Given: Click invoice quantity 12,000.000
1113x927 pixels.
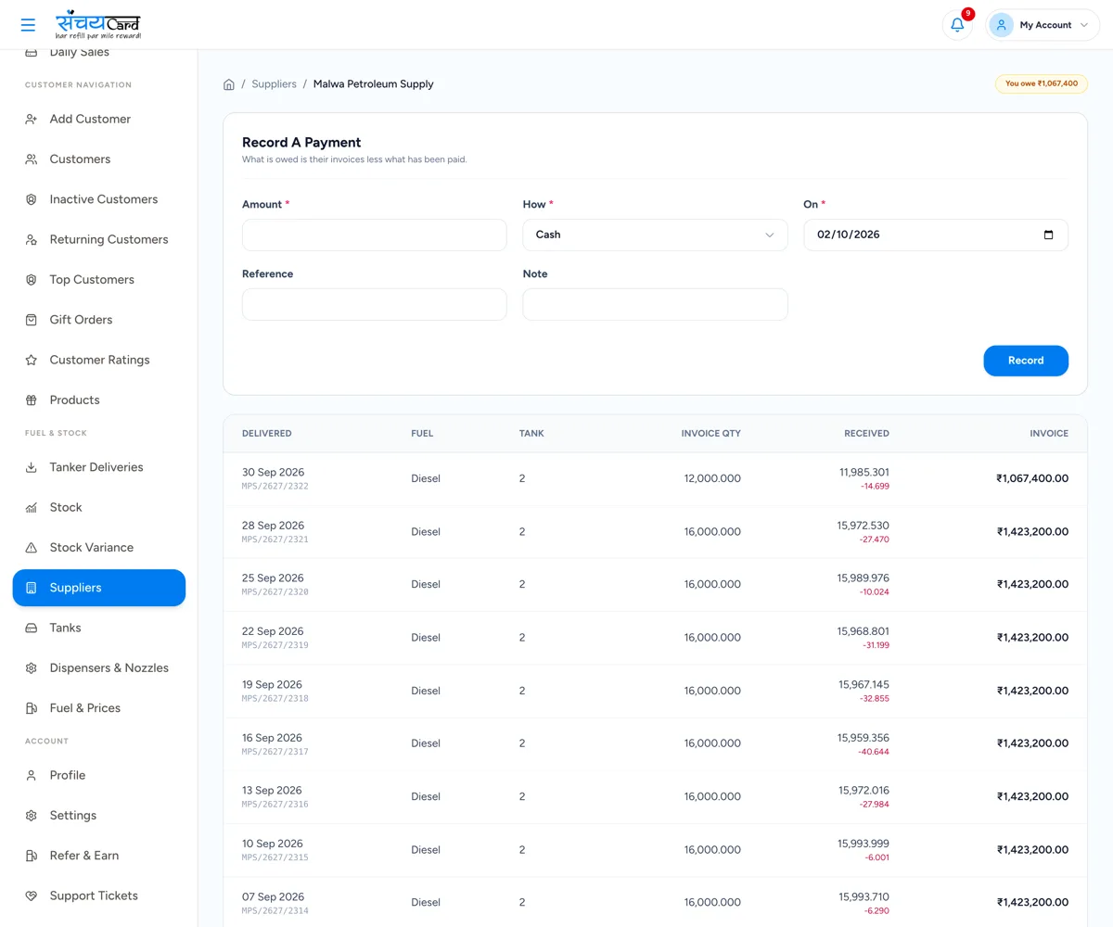Looking at the screenshot, I should [712, 479].
